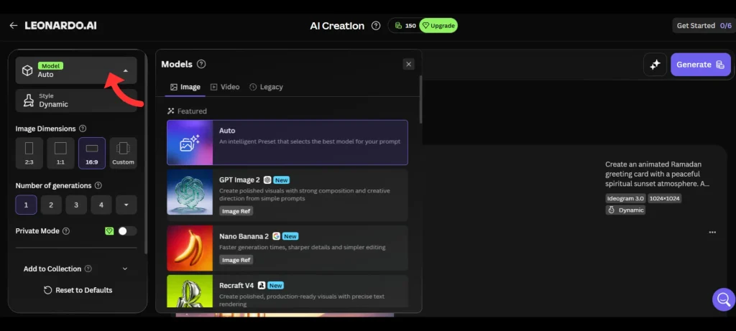
Task: Click the New badge on GPT Image 2
Action: [x=282, y=180]
